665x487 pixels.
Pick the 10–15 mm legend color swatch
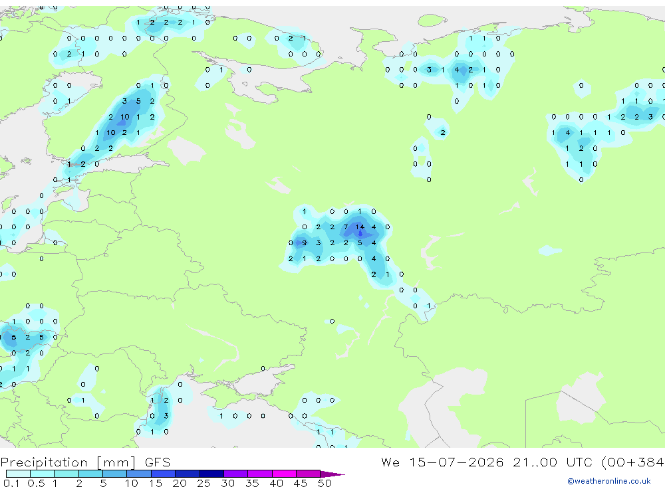pos(139,474)
